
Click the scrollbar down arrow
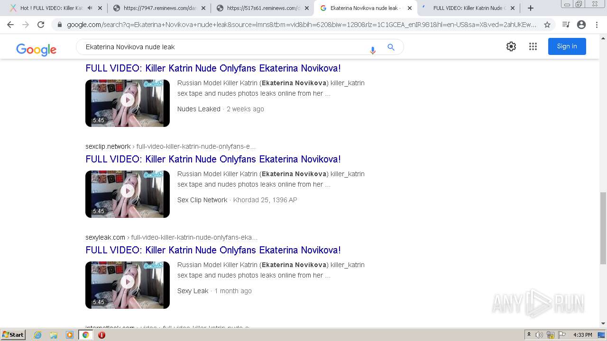pyautogui.click(x=603, y=323)
